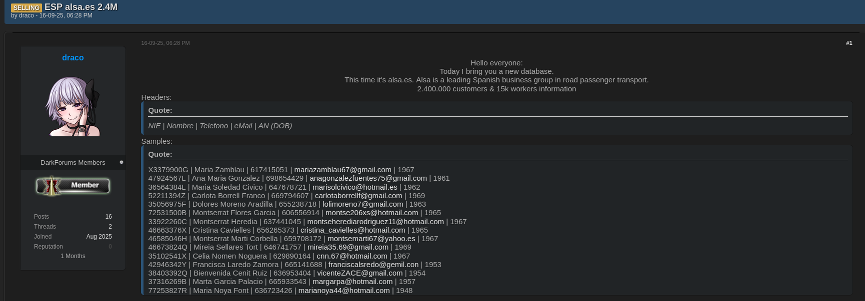Click the Quote heading of Samples block
This screenshot has width=865, height=301.
pos(160,154)
